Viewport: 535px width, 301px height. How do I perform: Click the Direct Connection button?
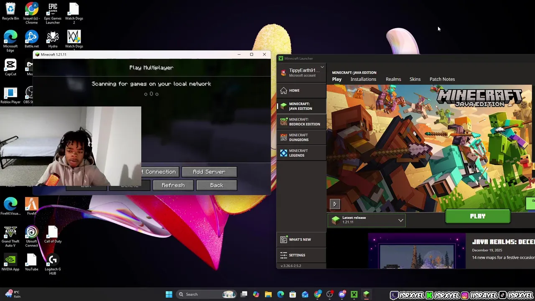point(160,172)
